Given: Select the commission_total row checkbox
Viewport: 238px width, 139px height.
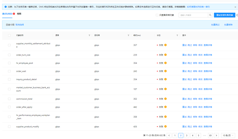Looking at the screenshot, I should point(9,99).
